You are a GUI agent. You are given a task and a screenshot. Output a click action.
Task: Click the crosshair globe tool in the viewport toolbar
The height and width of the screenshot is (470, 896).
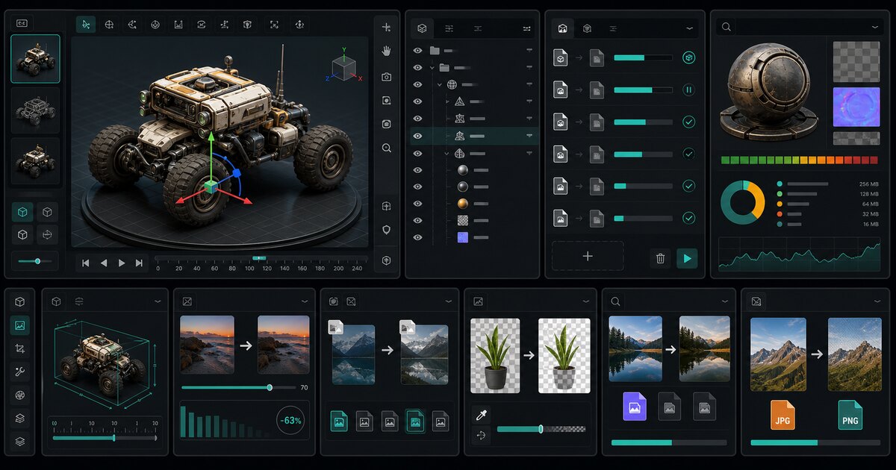pyautogui.click(x=109, y=25)
